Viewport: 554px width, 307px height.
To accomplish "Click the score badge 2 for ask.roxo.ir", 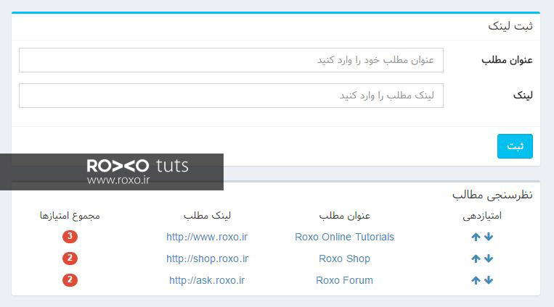I will [70, 280].
